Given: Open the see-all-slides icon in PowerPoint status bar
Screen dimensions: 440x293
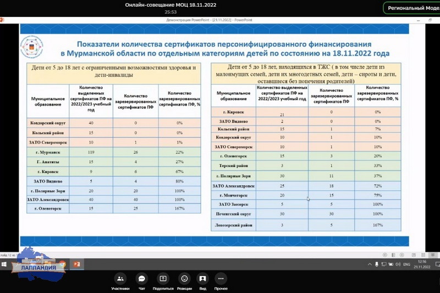Looking at the screenshot, I should (x=393, y=255).
